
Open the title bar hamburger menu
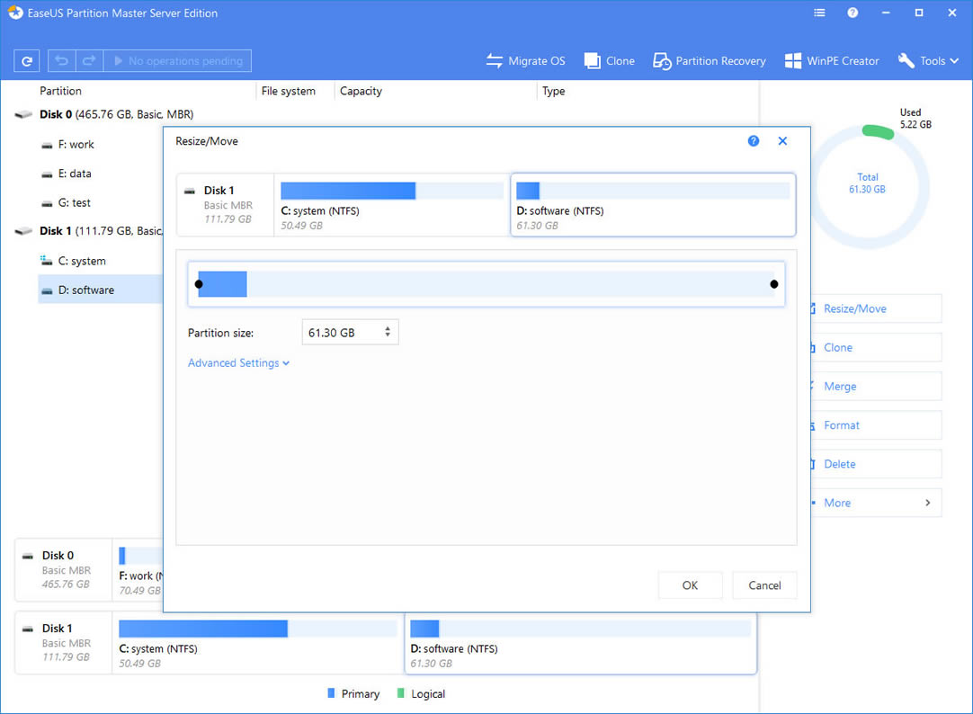(x=819, y=13)
